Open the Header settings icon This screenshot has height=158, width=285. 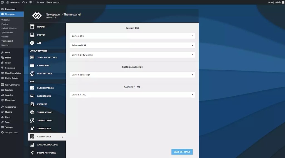(x=32, y=27)
